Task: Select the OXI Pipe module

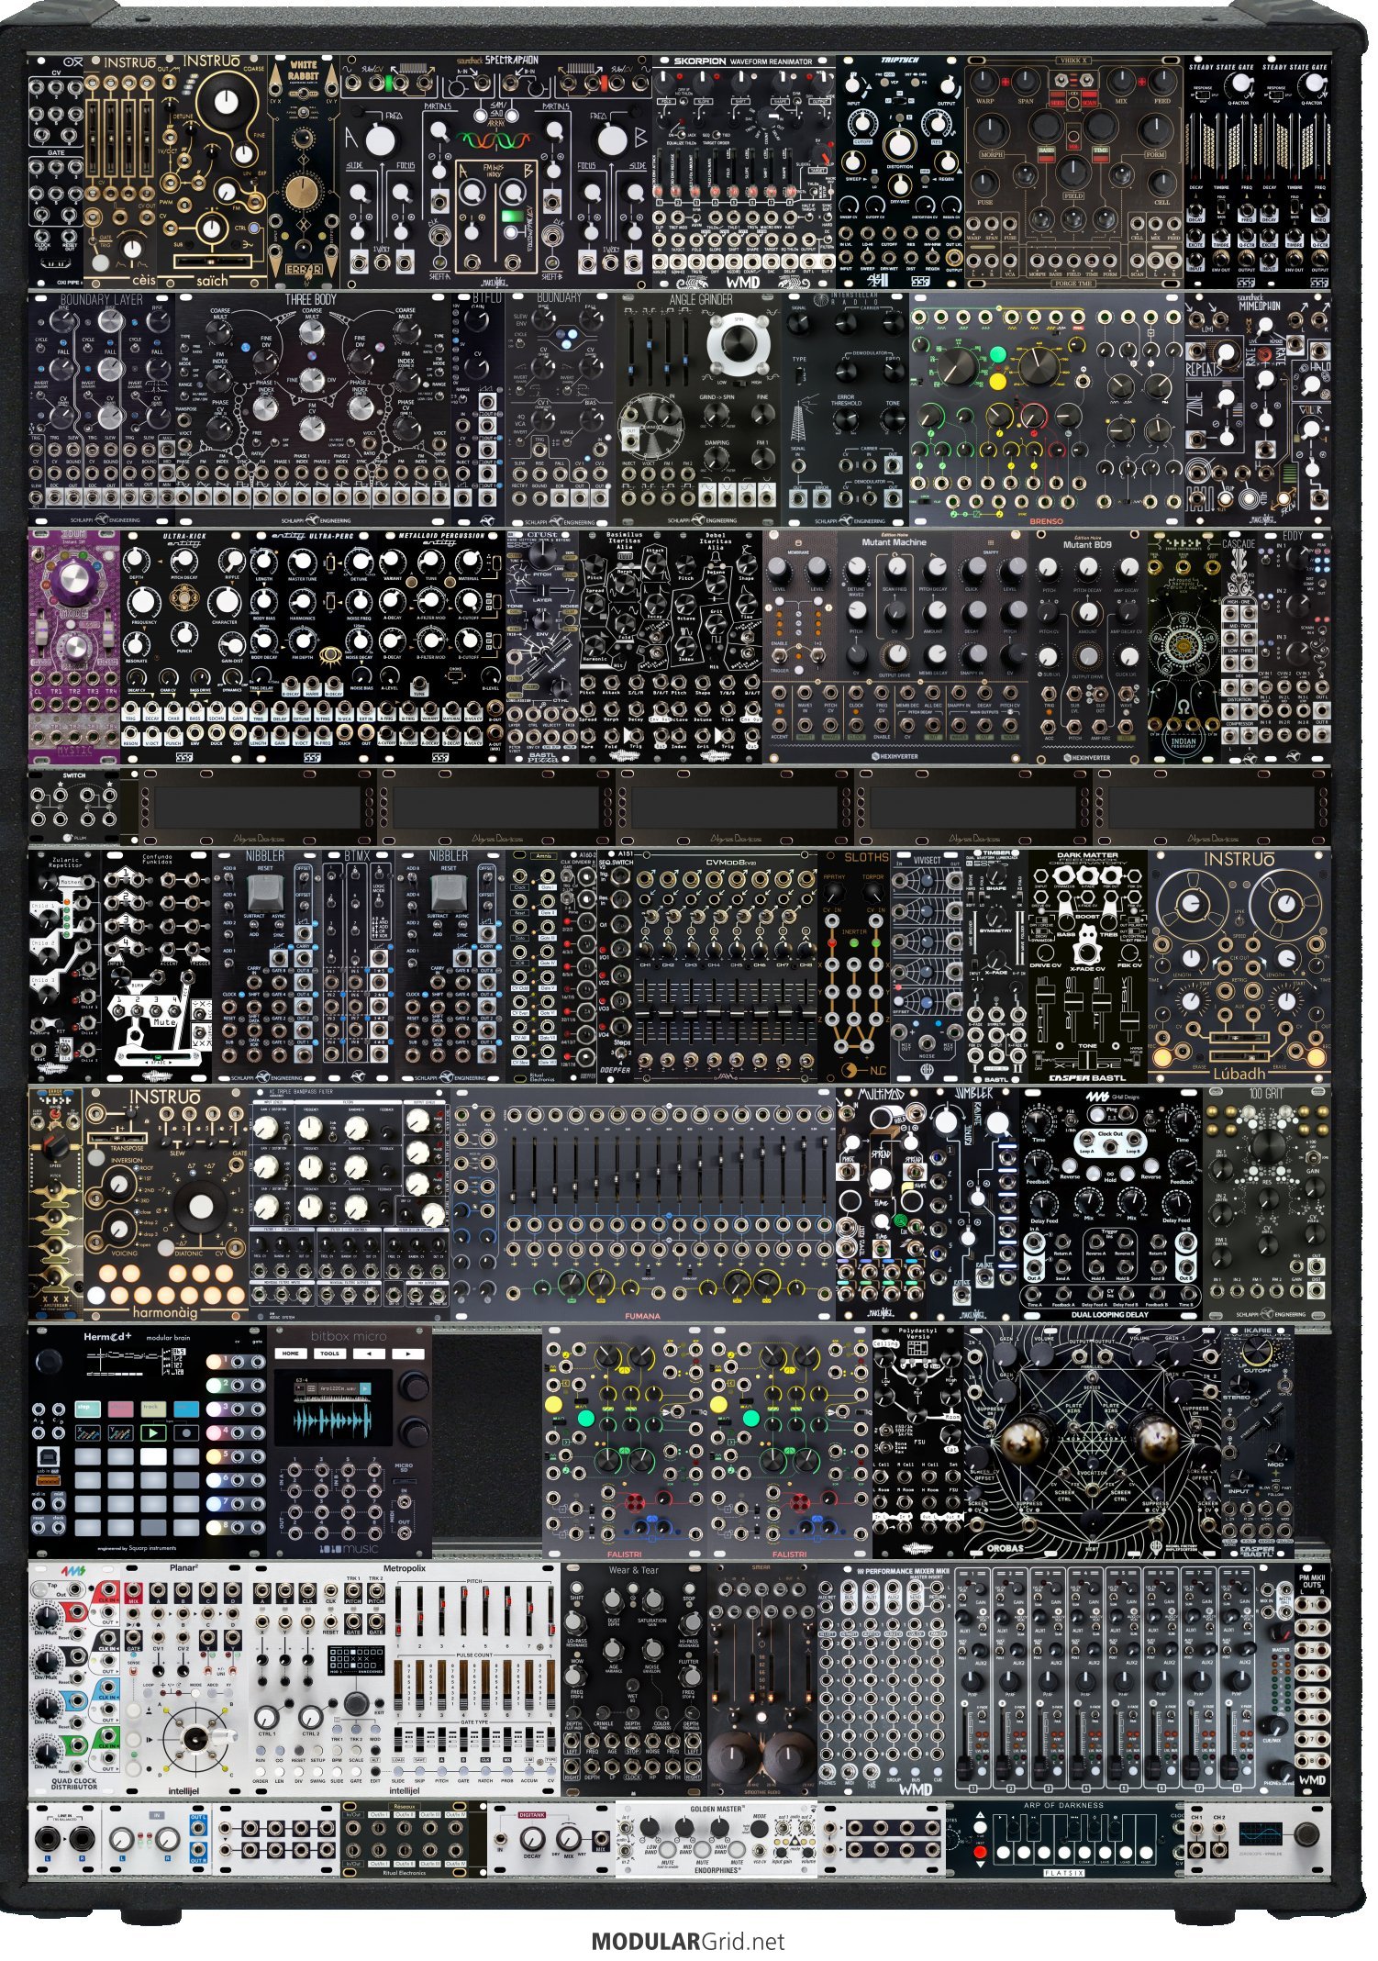Action: pyautogui.click(x=56, y=172)
